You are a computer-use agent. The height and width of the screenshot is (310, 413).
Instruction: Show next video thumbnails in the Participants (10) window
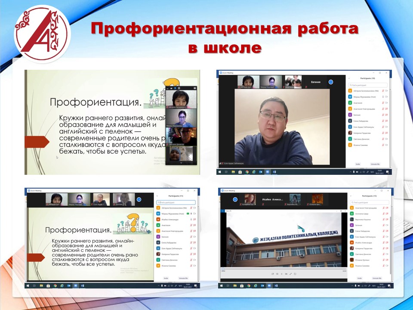[331, 82]
